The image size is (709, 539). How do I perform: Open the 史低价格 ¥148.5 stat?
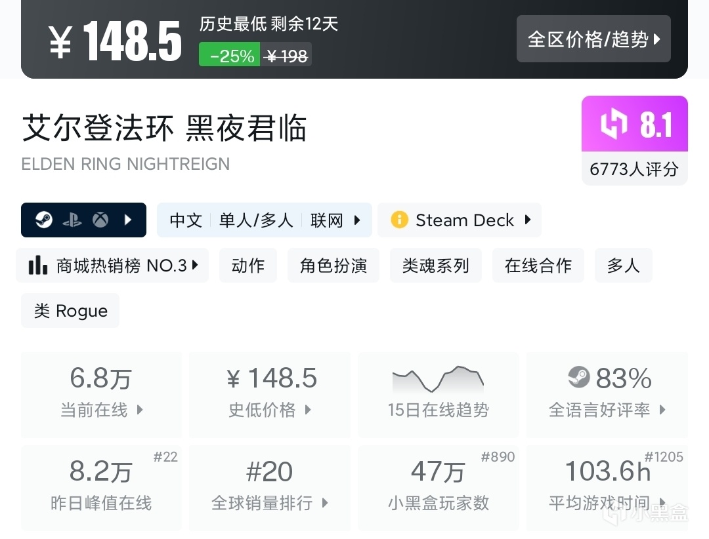point(270,395)
